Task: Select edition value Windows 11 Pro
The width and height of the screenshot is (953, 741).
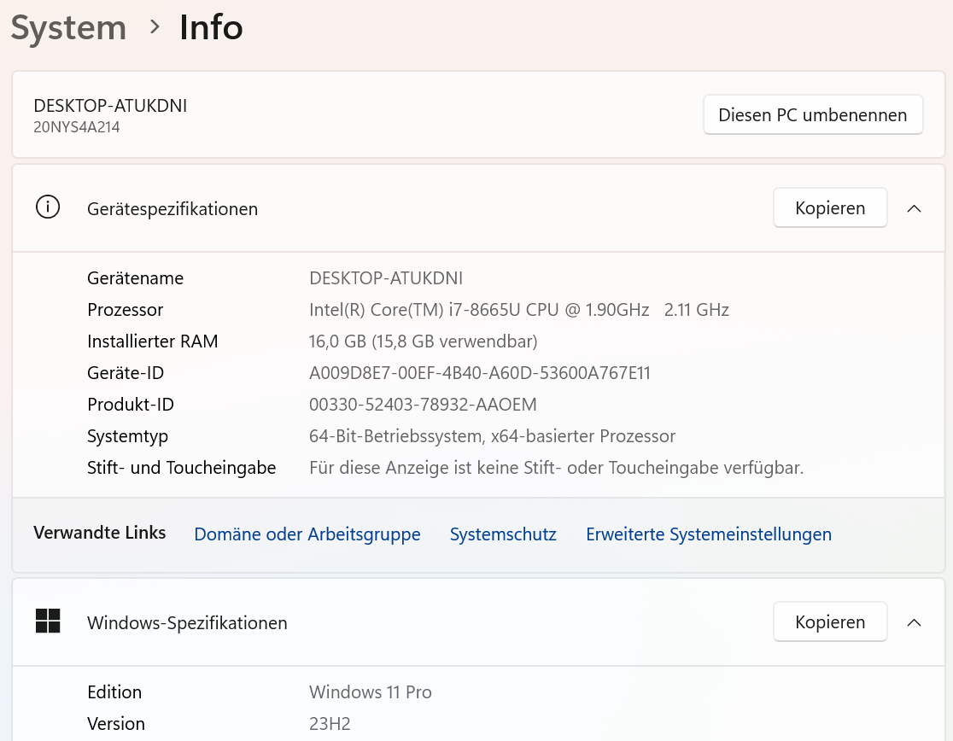Action: 370,692
